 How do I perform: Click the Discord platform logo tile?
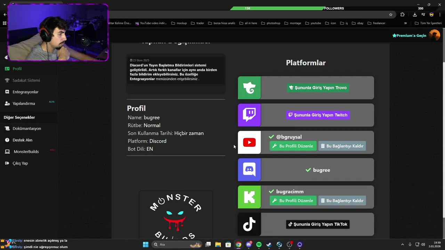click(x=249, y=170)
